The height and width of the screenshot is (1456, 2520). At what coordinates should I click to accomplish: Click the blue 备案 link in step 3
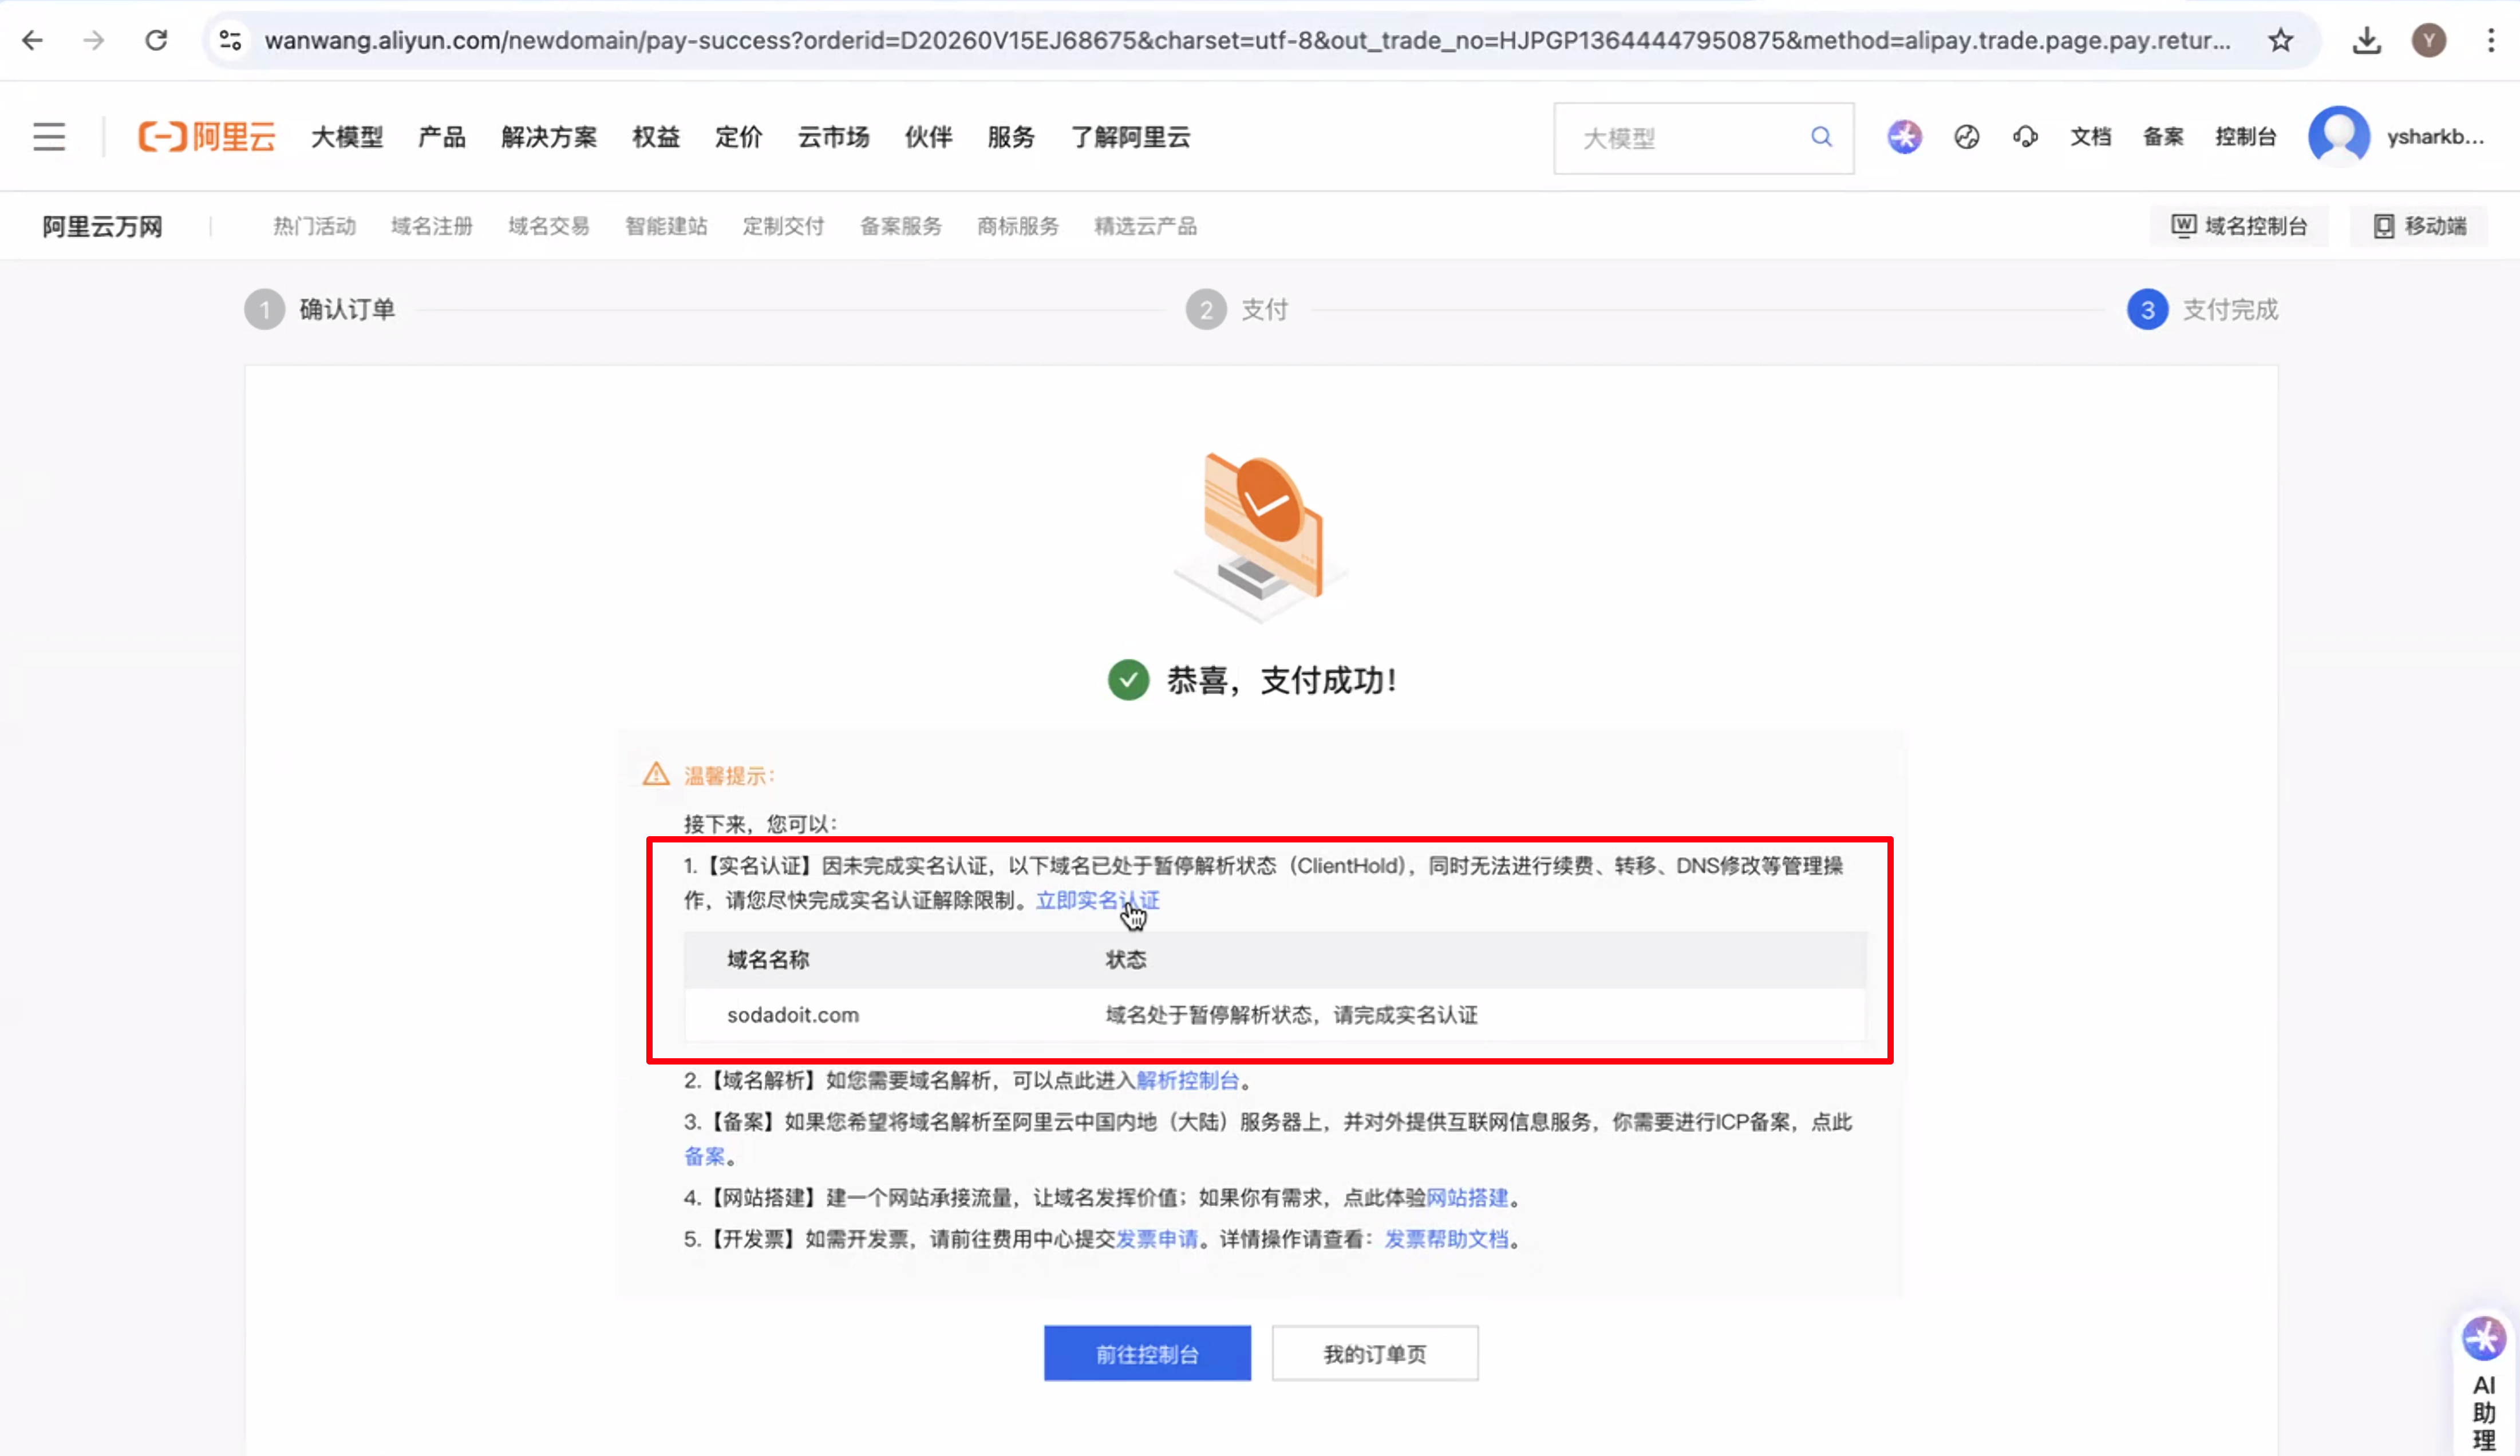pyautogui.click(x=704, y=1156)
